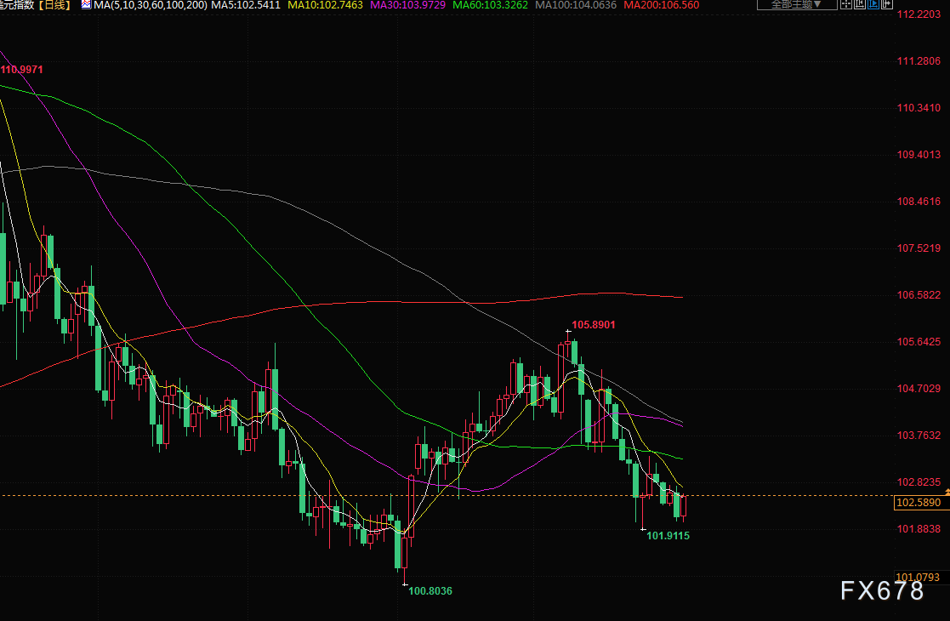Click the 103.7632 axis label
The image size is (950, 621).
(919, 435)
